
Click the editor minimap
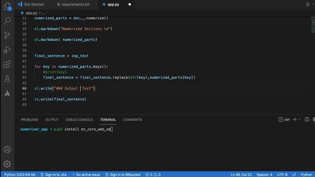pos(313,25)
